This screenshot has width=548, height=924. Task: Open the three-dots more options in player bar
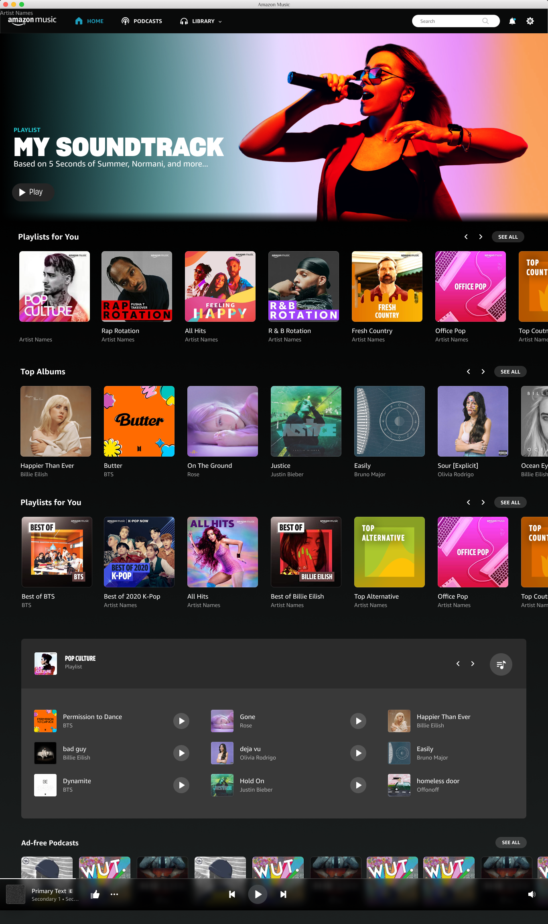tap(114, 894)
